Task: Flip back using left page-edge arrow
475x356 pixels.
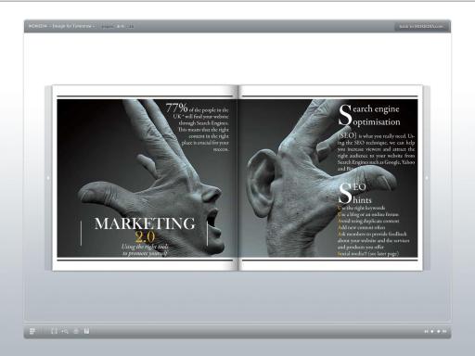Action: coord(48,178)
